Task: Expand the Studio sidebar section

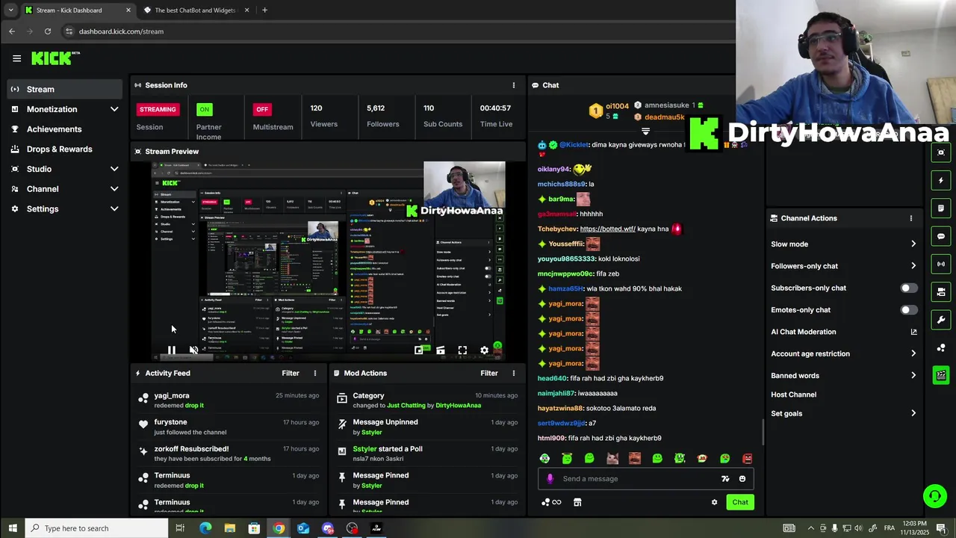Action: tap(114, 169)
